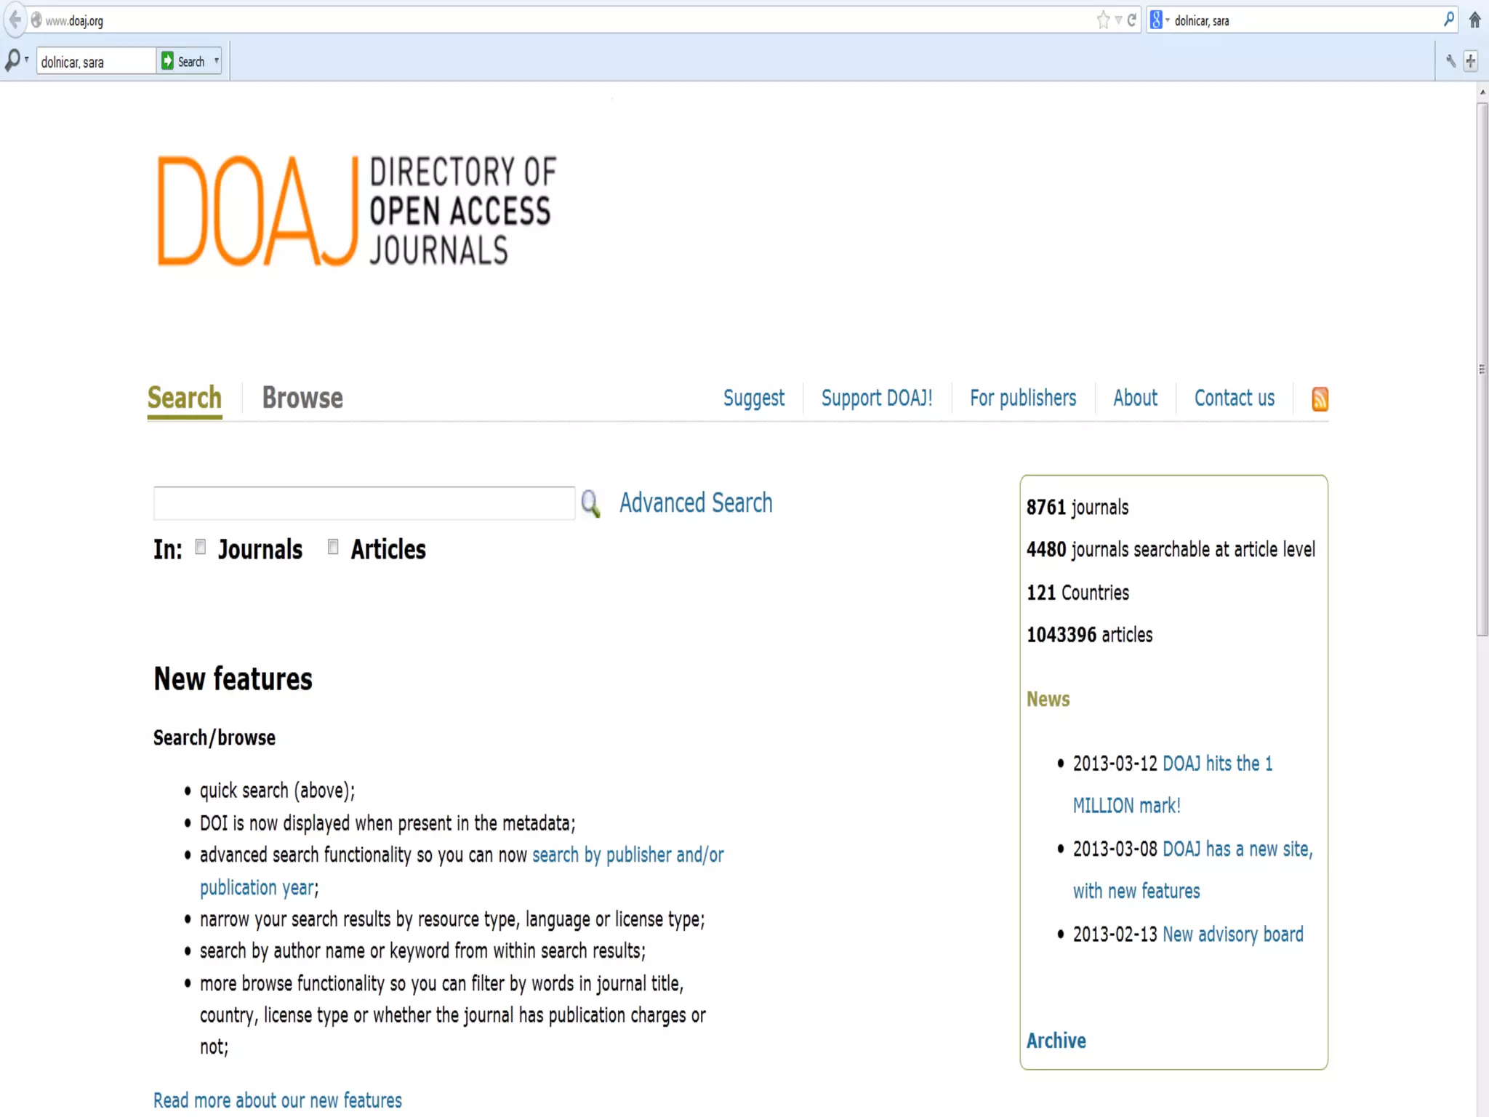The image size is (1489, 1117).
Task: Open 'Read more about our new features'
Action: pos(278,1101)
